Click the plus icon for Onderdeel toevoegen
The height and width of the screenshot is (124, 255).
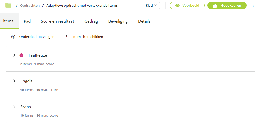click(13, 37)
